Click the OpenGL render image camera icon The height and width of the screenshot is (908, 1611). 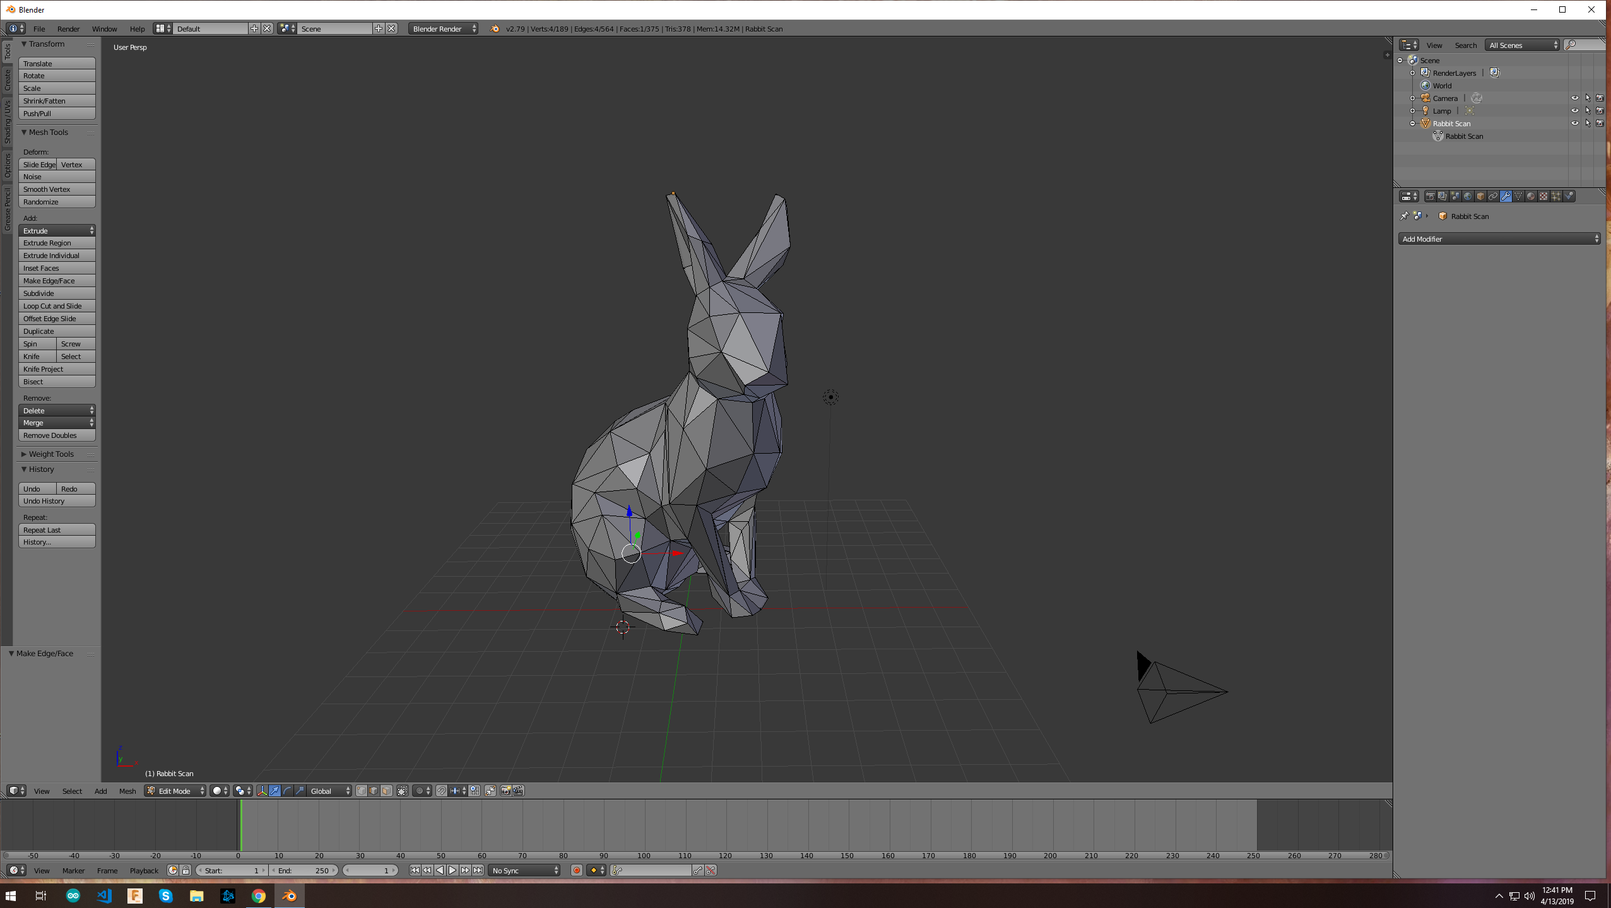[x=505, y=791]
